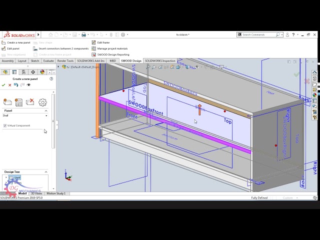Image resolution: width=320 pixels, height=240 pixels.
Task: Click the Fully Defined status text
Action: click(x=259, y=198)
